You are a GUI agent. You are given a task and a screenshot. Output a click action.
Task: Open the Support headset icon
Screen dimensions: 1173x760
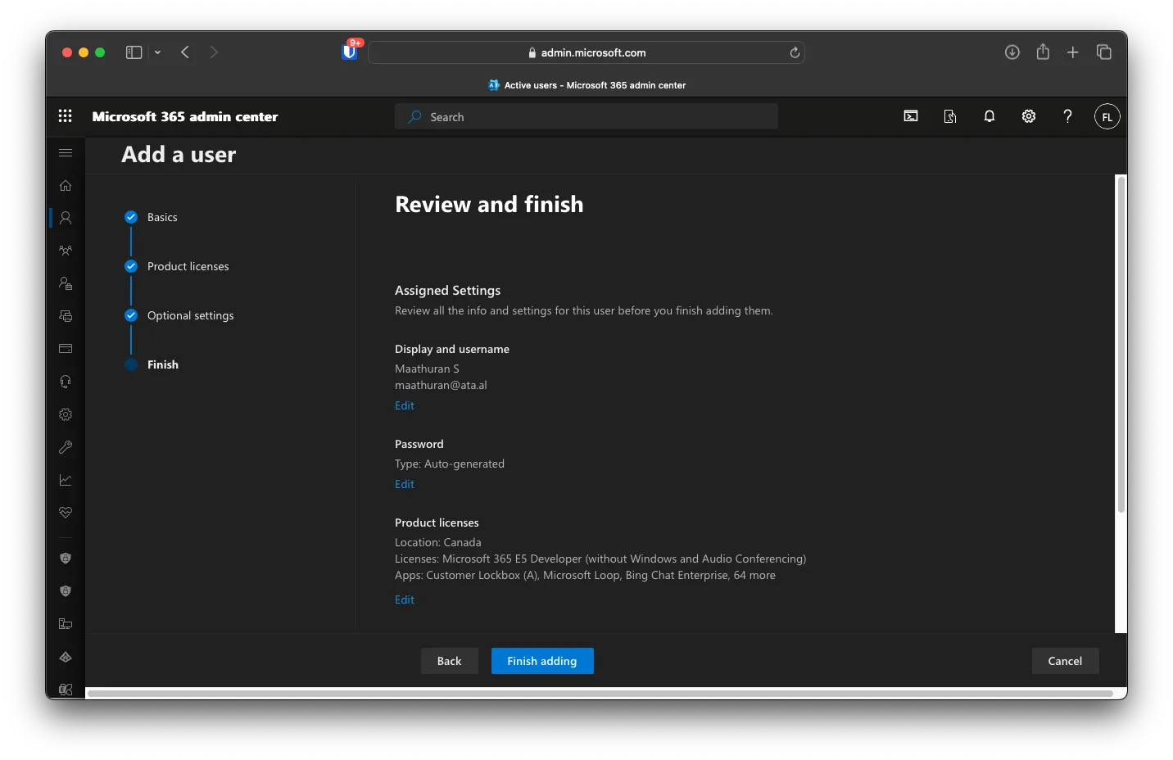[x=66, y=382]
